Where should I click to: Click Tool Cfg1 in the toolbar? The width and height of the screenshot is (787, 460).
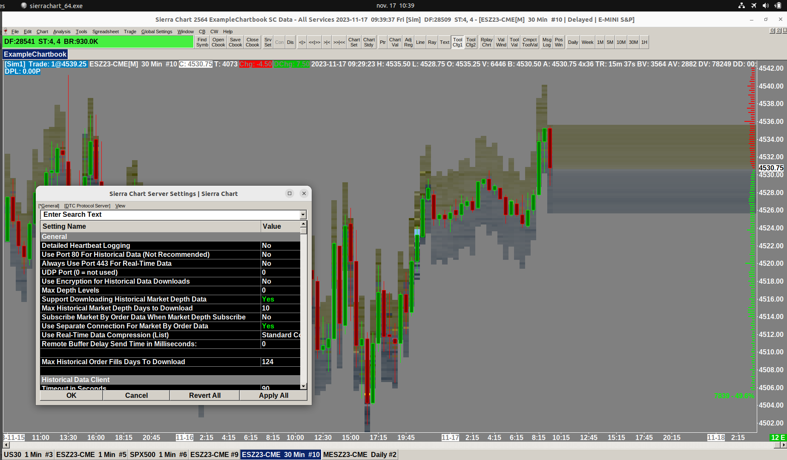tap(458, 42)
